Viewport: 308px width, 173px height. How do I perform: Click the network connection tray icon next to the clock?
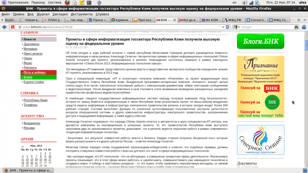[x=258, y=3]
